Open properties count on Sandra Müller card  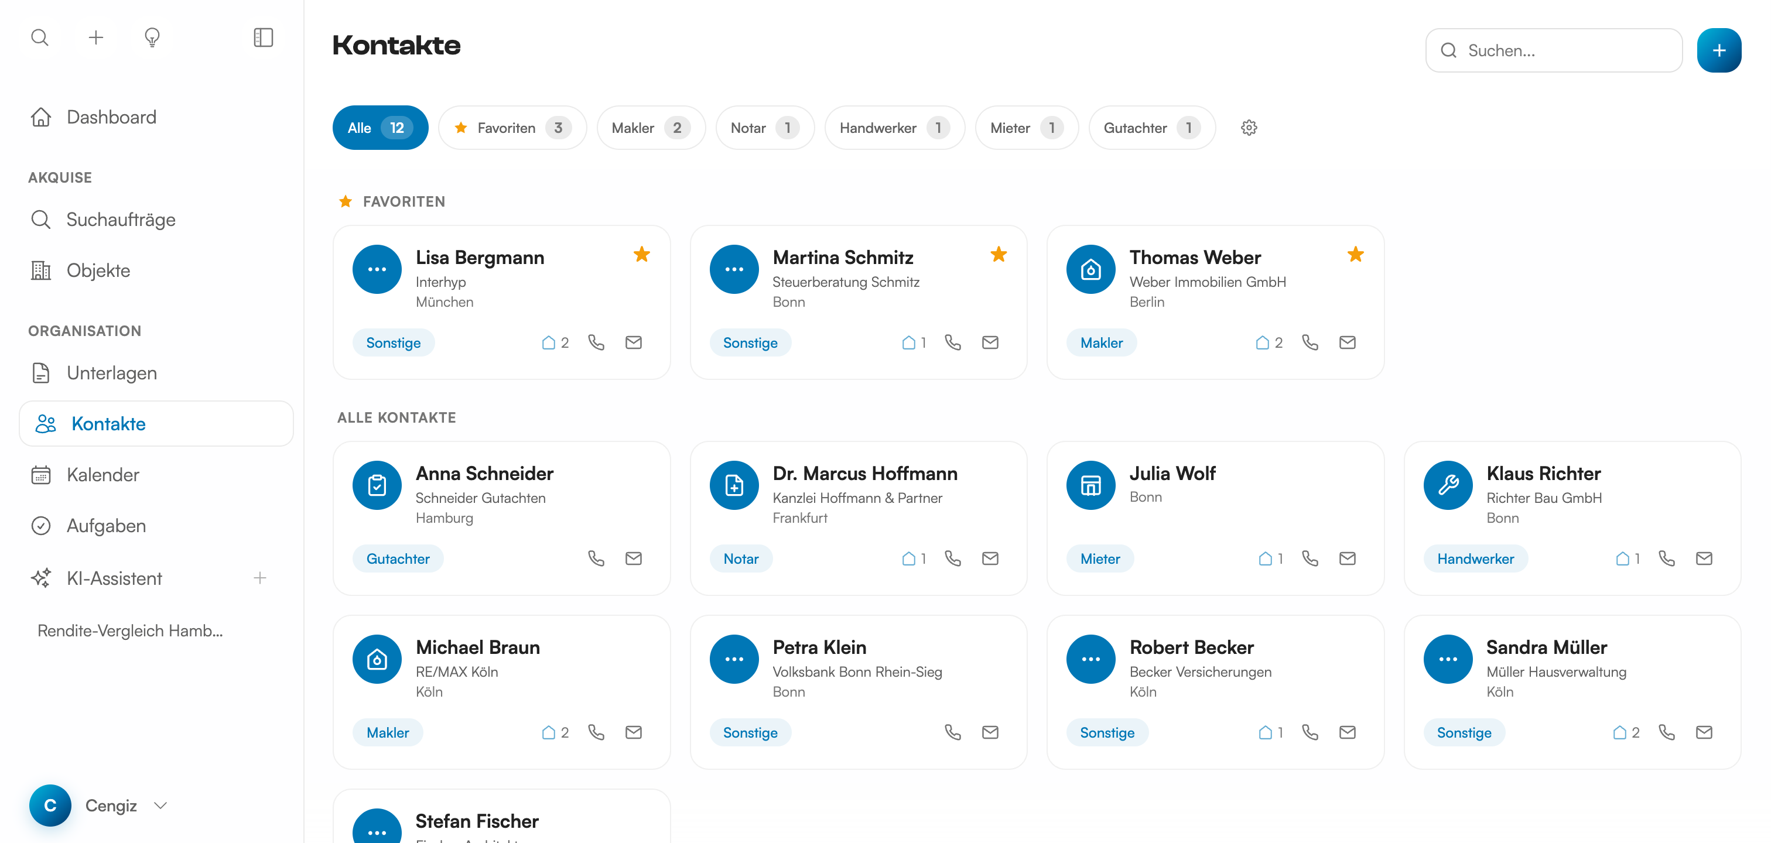pyautogui.click(x=1626, y=732)
